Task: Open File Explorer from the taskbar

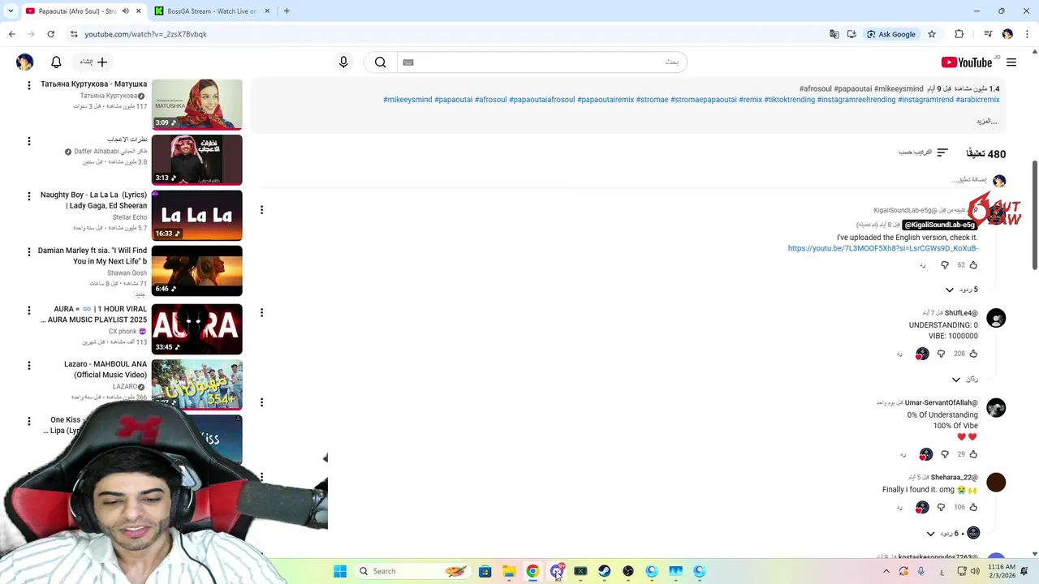Action: coord(509,571)
